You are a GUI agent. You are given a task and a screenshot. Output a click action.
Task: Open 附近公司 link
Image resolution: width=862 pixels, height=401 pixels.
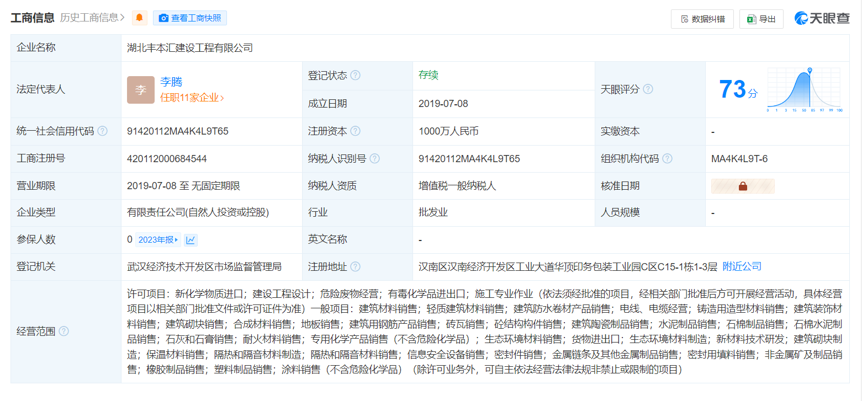pos(742,266)
